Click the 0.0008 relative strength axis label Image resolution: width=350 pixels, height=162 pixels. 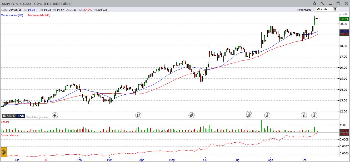(344, 139)
